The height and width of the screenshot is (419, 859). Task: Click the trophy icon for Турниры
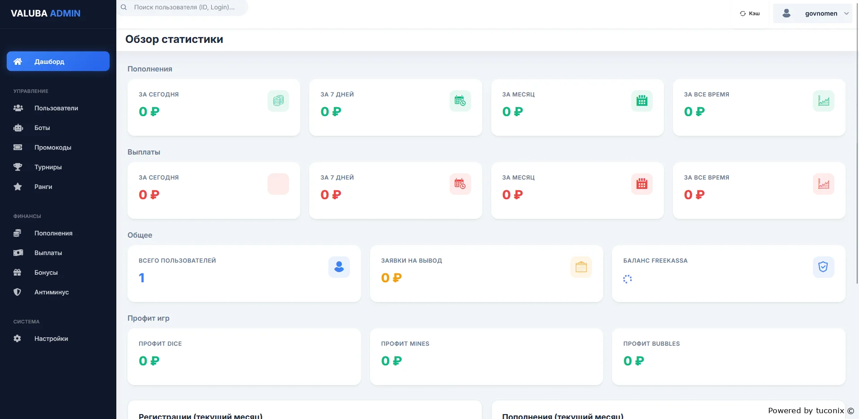pos(18,167)
